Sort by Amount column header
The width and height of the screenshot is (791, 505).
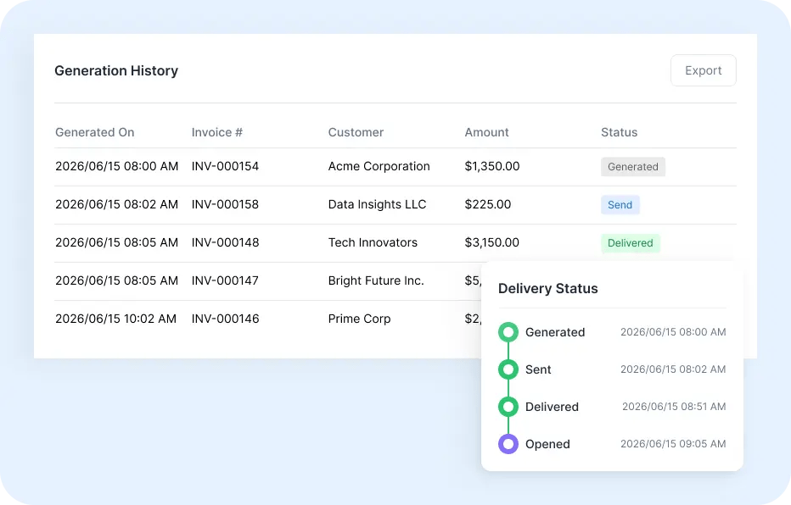[x=486, y=132]
